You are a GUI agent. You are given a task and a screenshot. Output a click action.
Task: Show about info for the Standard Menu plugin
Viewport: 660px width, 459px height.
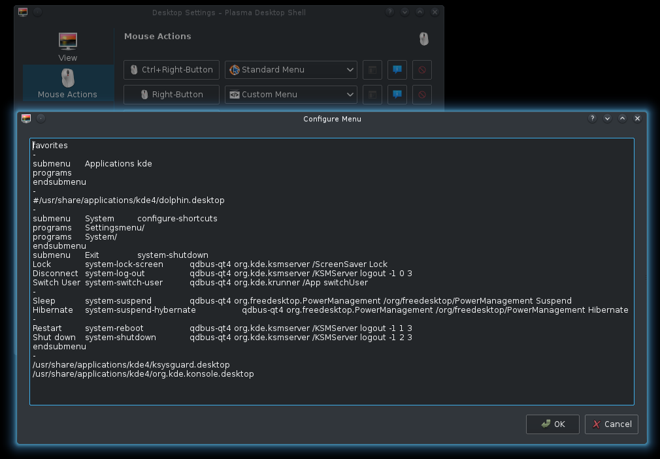(397, 70)
